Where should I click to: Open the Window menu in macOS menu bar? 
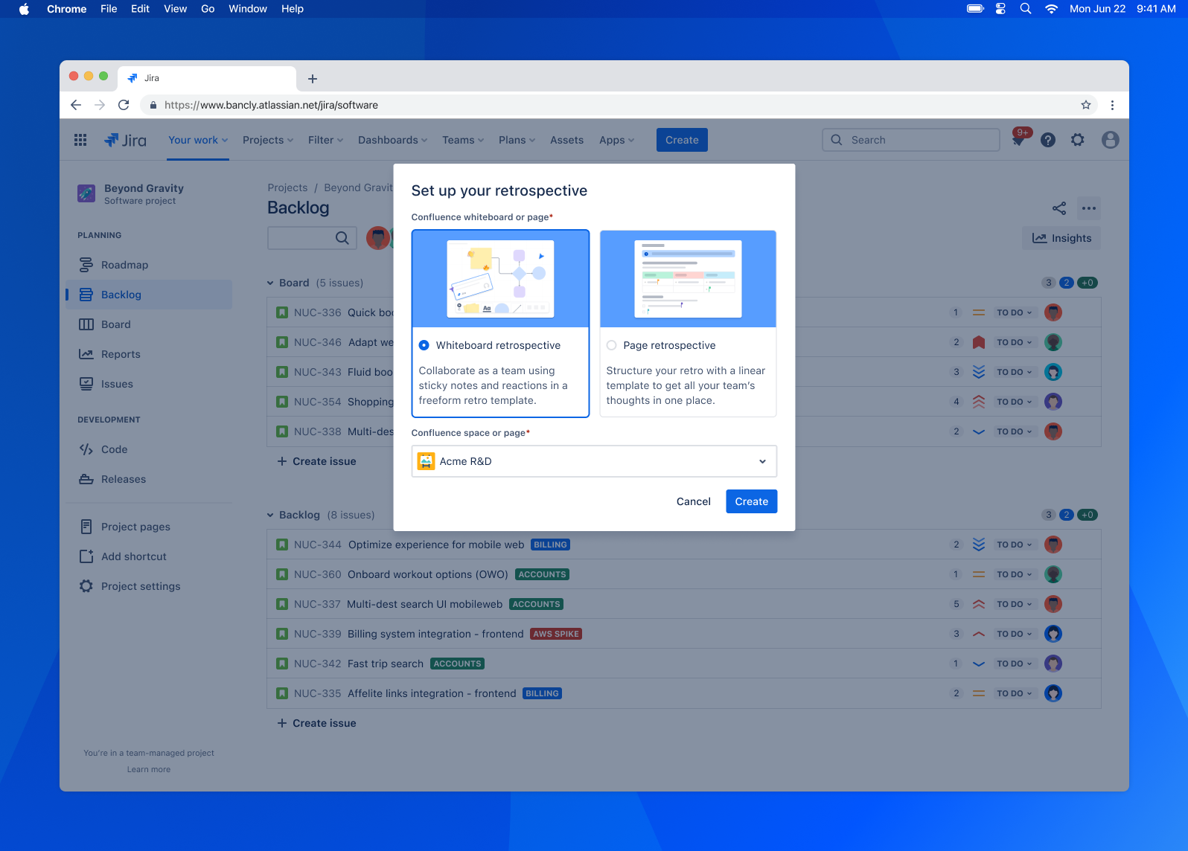pos(248,9)
